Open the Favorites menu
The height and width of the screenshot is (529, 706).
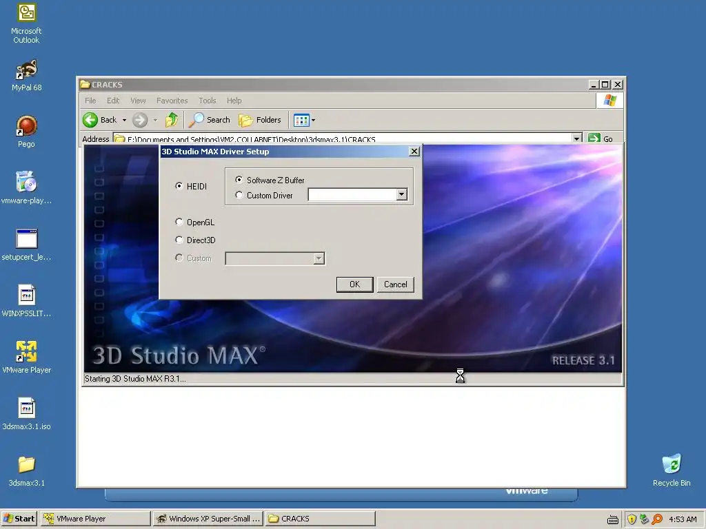(x=172, y=101)
